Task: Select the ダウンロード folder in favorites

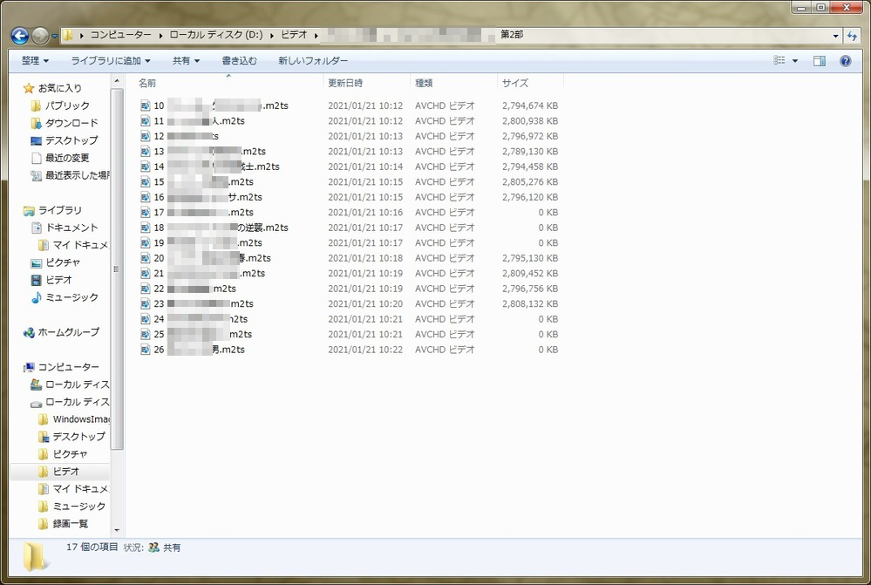Action: (71, 123)
